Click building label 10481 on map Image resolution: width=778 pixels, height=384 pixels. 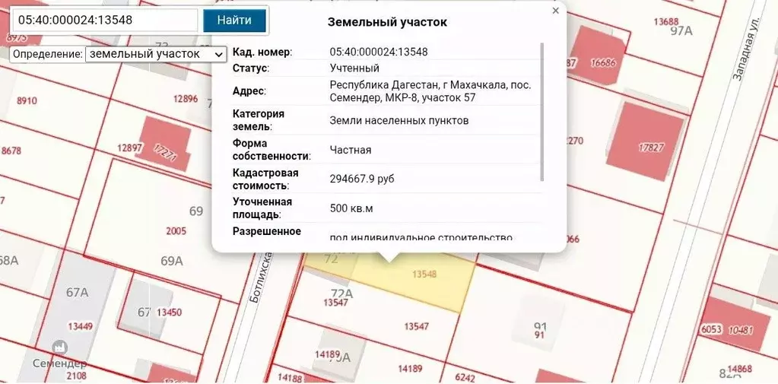(741, 329)
